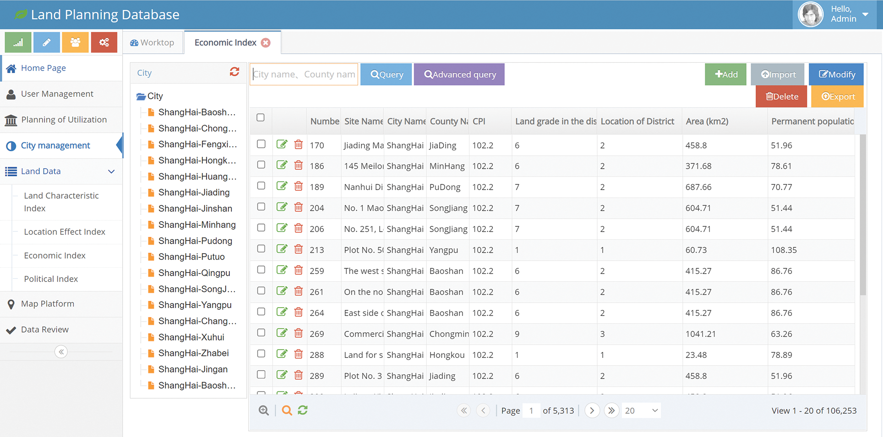The width and height of the screenshot is (883, 437).
Task: Edit row number 170 using pencil icon
Action: point(282,145)
